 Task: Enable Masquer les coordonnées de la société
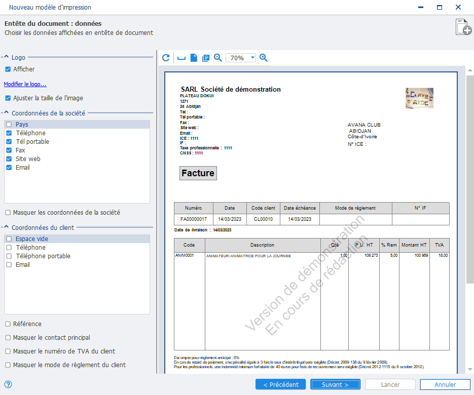click(8, 213)
